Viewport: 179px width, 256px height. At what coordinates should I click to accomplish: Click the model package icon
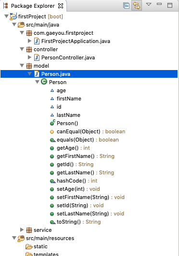pos(29,66)
